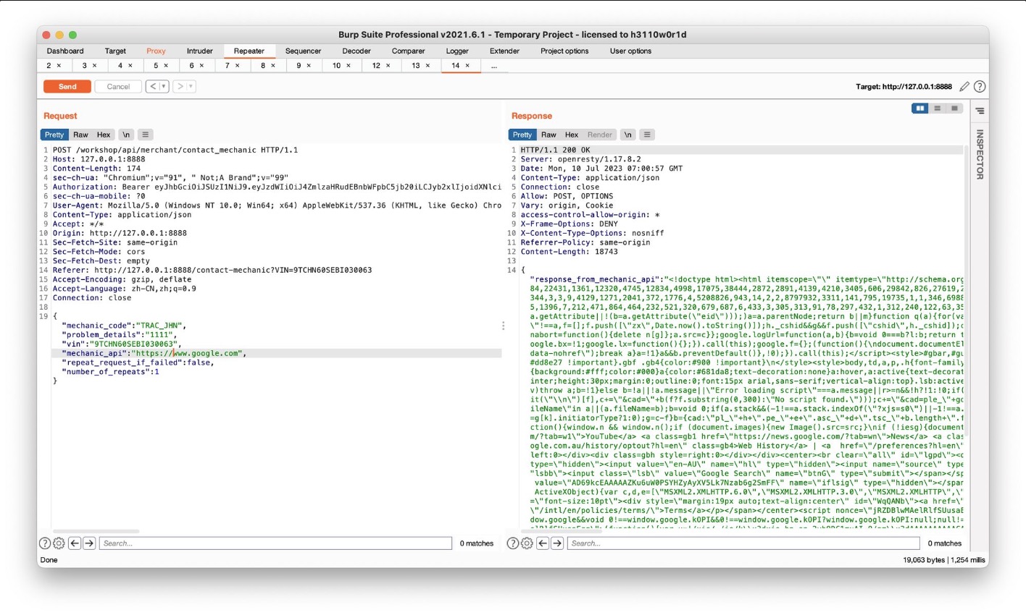1026x615 pixels.
Task: Open the Request search help icon
Action: click(45, 543)
